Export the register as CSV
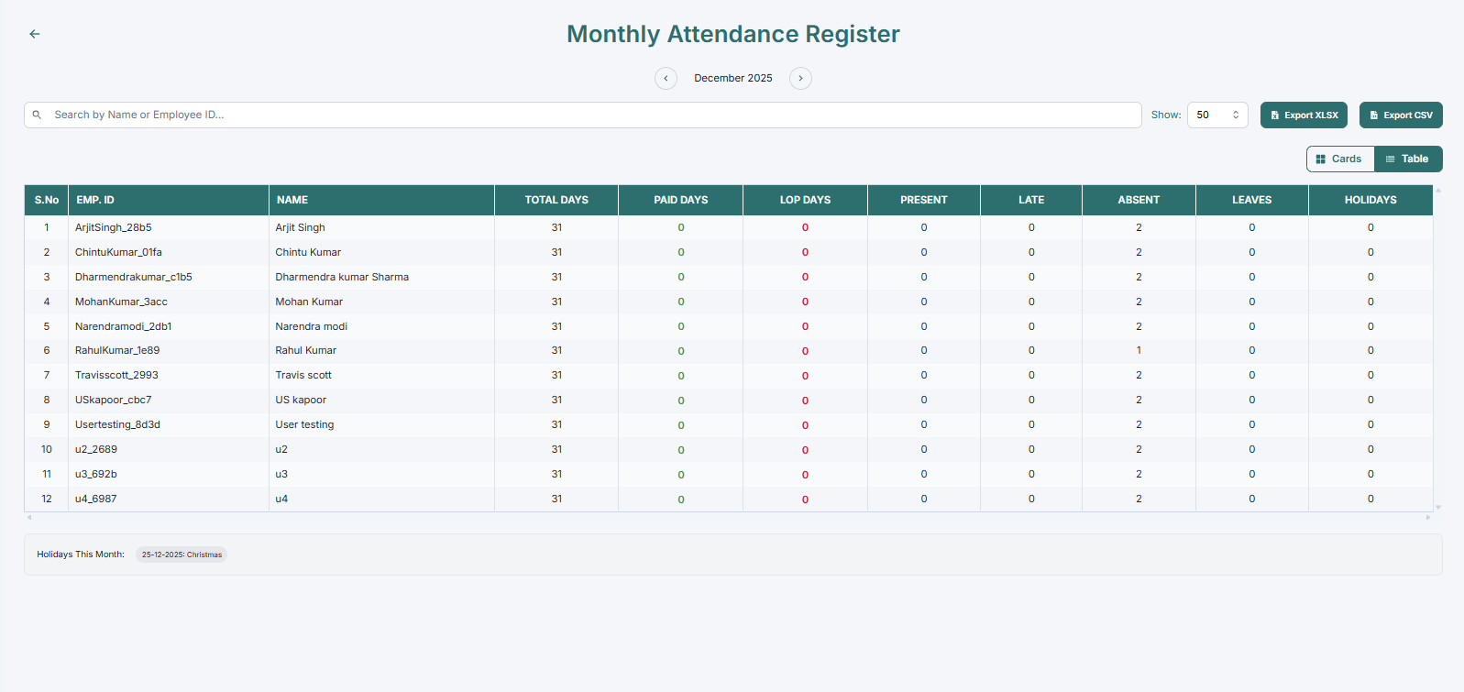This screenshot has width=1464, height=692. pyautogui.click(x=1401, y=115)
